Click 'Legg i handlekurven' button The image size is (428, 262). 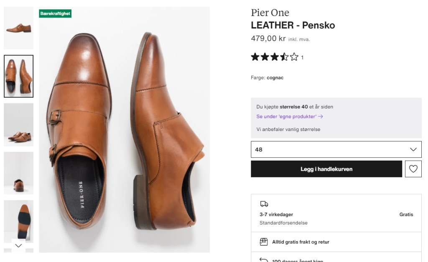[x=326, y=169]
